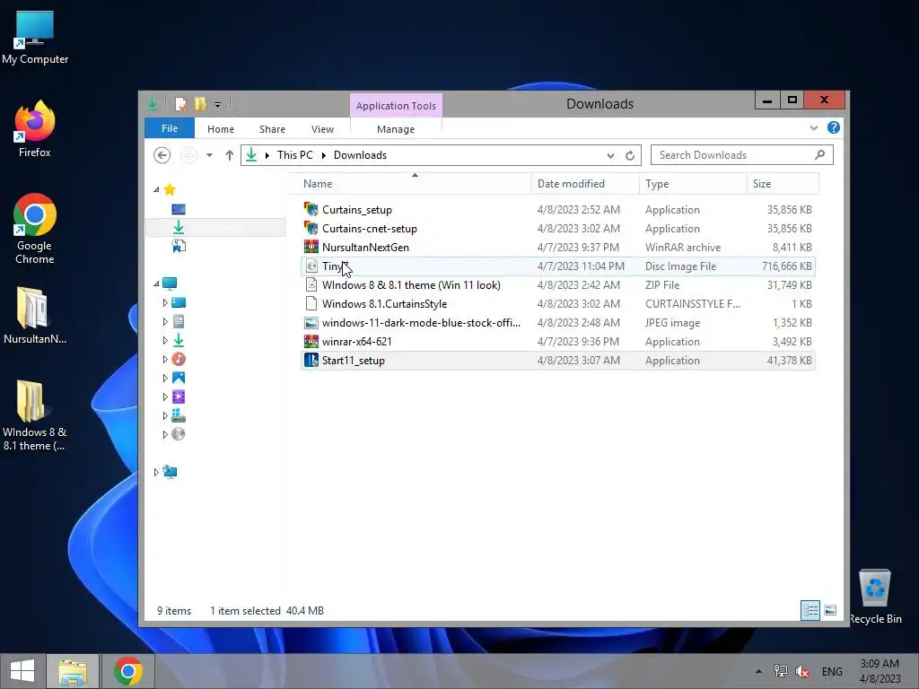Open the File ribbon tab
Screen dimensions: 919x689
click(170, 128)
